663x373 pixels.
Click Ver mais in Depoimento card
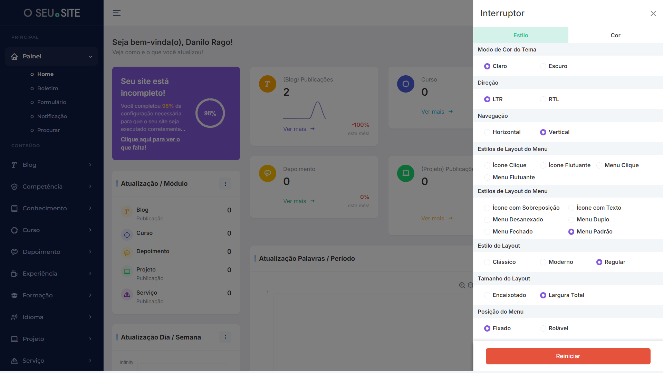pyautogui.click(x=299, y=201)
